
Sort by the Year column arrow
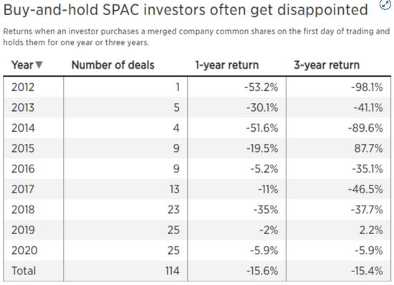coord(39,65)
